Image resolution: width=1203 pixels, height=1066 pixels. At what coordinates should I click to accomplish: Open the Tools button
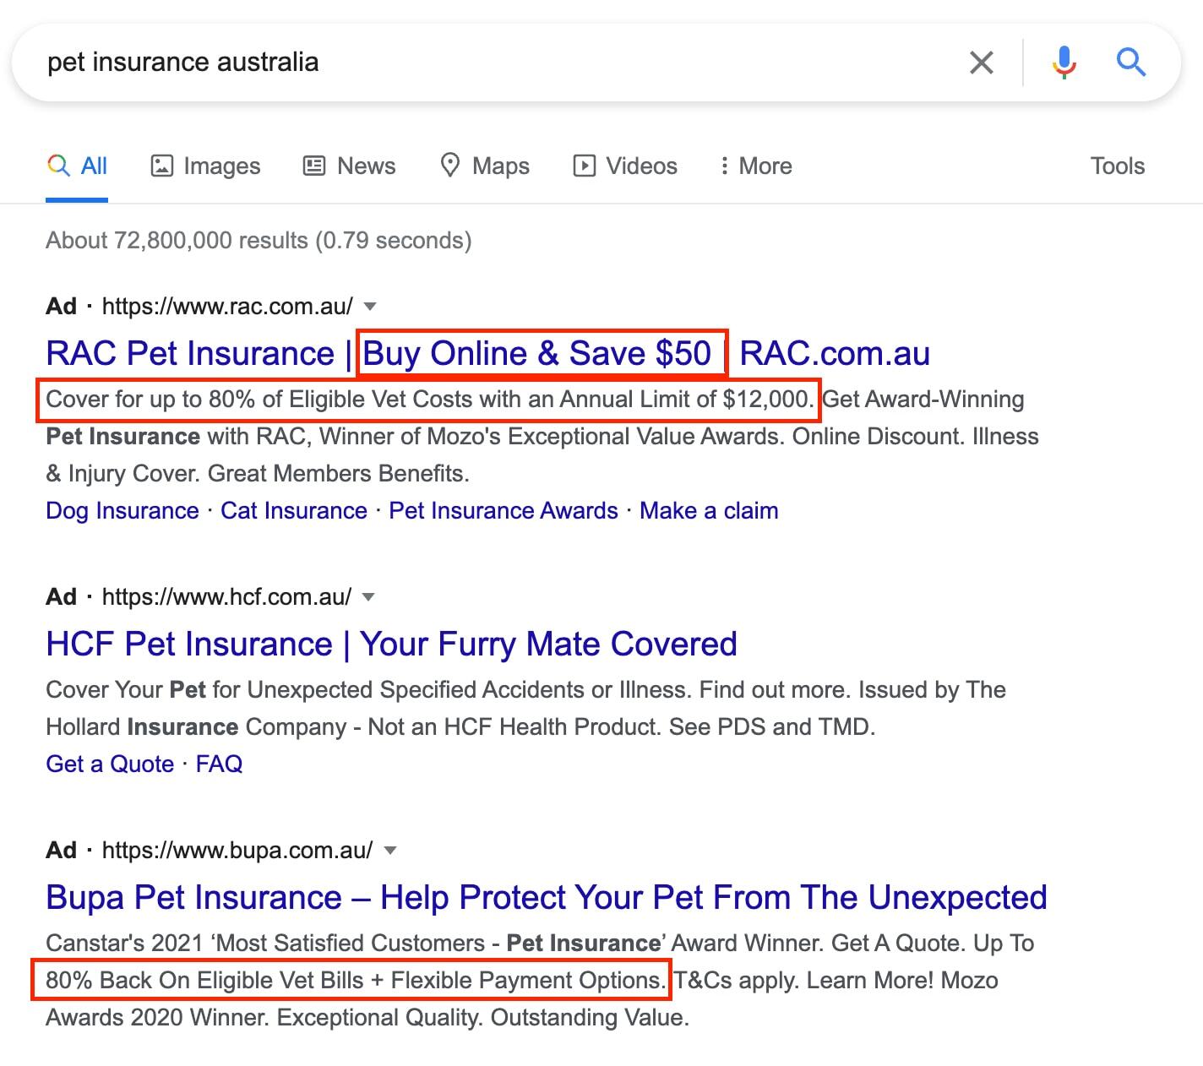pyautogui.click(x=1117, y=166)
